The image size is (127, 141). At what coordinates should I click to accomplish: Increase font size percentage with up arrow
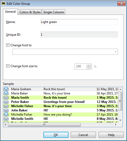tap(89, 65)
